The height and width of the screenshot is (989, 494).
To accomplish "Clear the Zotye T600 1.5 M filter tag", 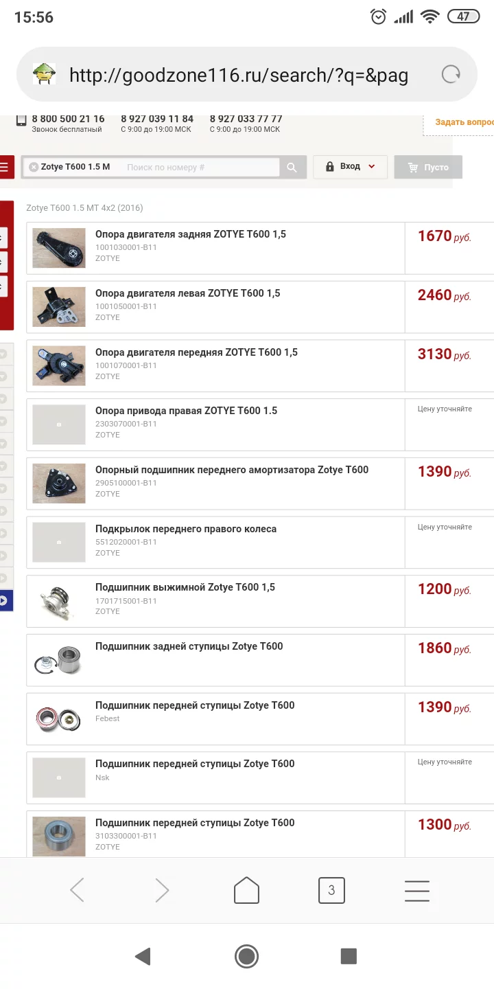I will (34, 167).
